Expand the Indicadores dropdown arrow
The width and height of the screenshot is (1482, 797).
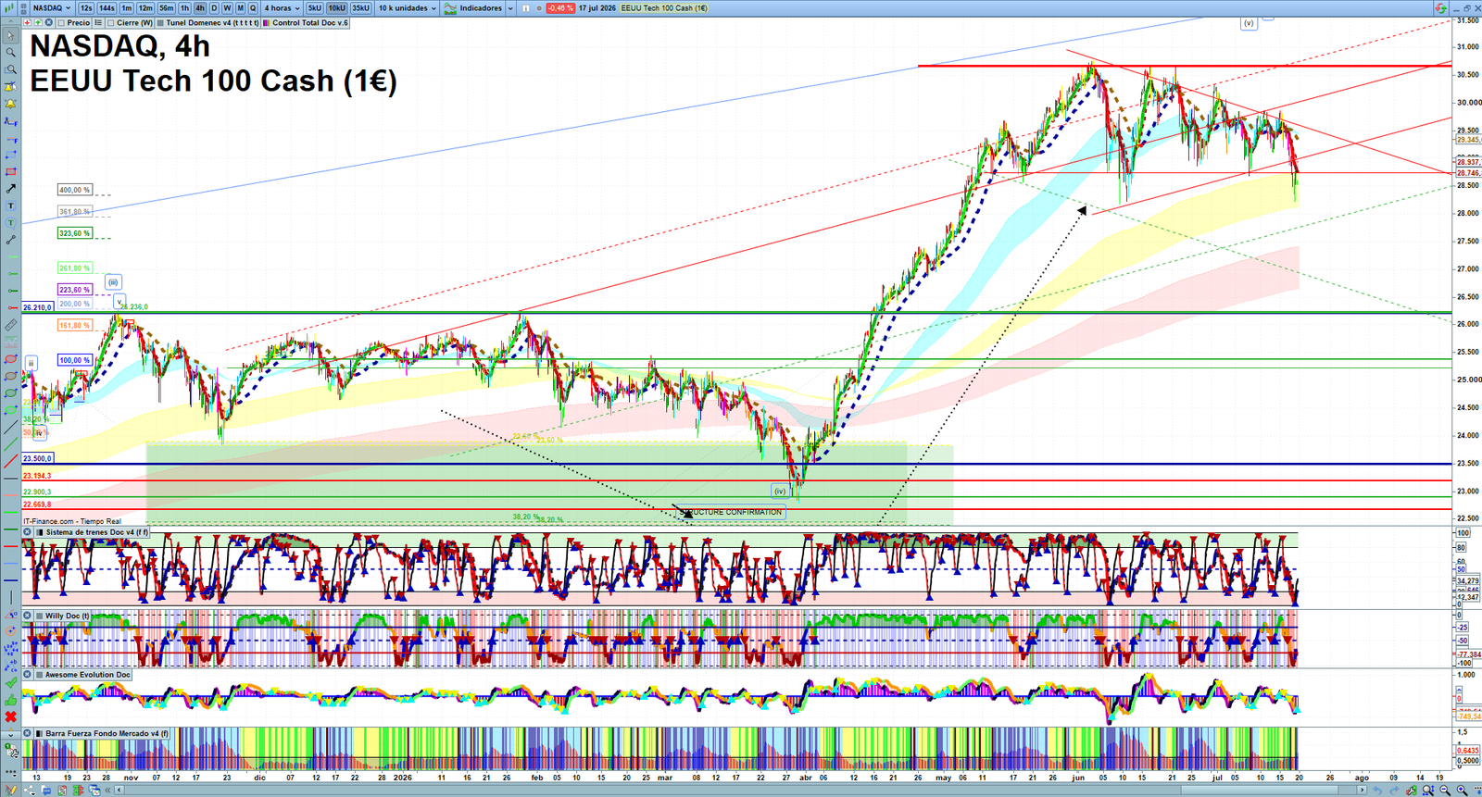tap(510, 8)
